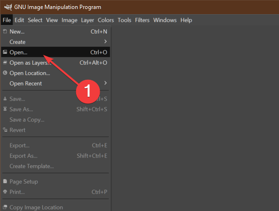Click the Shift+Ctrl+S shortcut label
The image size is (279, 211).
pos(92,109)
